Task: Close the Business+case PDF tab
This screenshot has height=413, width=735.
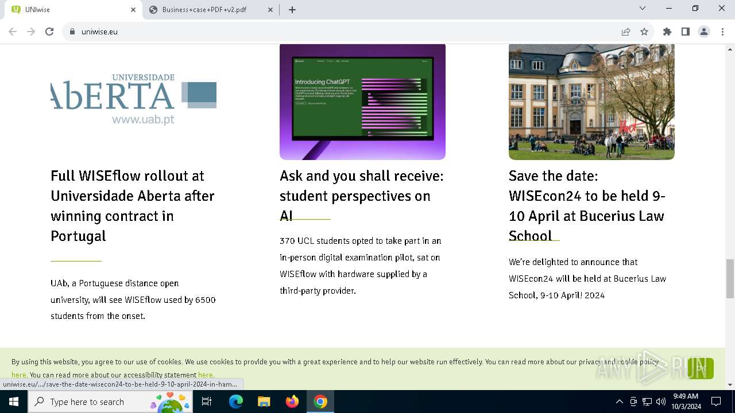Action: 270,9
